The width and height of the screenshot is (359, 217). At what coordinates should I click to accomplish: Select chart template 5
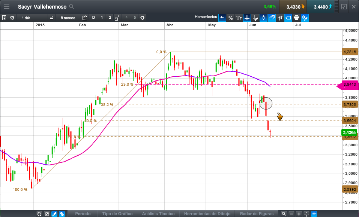click(x=135, y=18)
